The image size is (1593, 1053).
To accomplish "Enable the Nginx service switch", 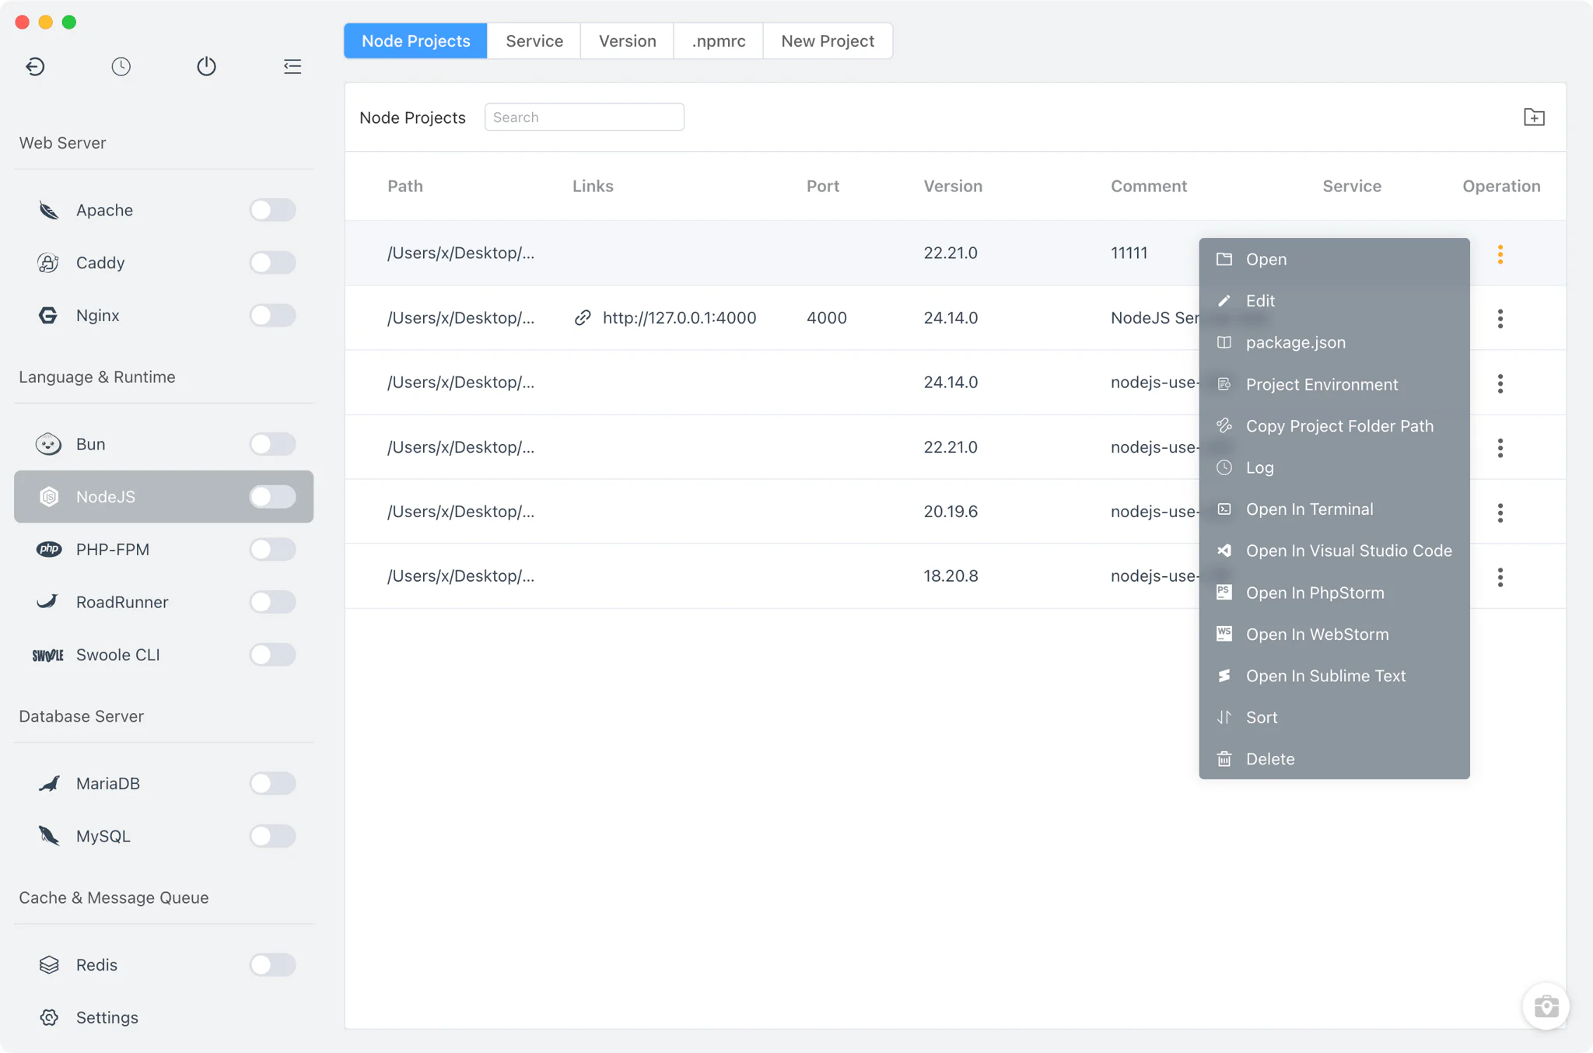I will tap(272, 316).
